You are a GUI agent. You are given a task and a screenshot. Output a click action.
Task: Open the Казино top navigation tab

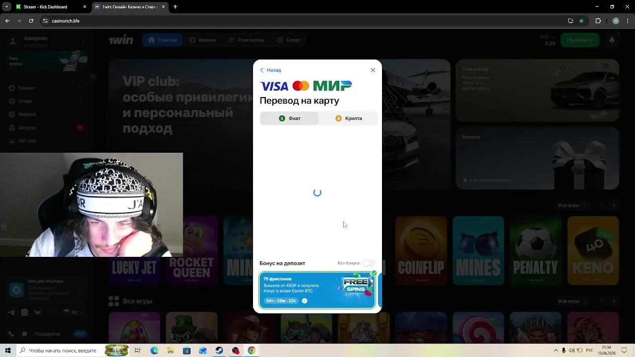click(x=202, y=40)
